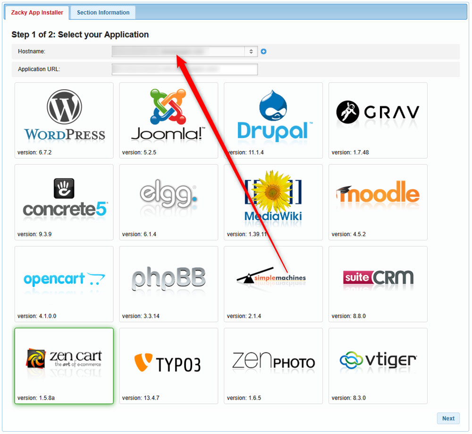This screenshot has width=472, height=434.
Task: Open the Hostname dropdown
Action: pyautogui.click(x=184, y=51)
